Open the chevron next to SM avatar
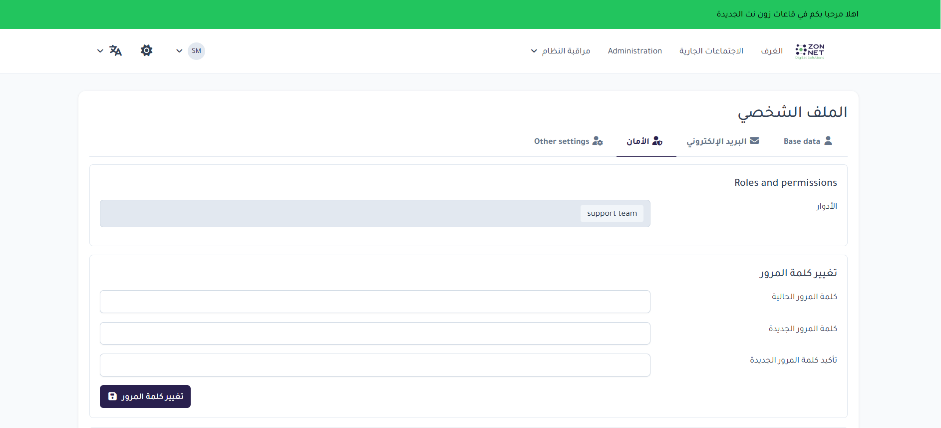This screenshot has height=428, width=941. pyautogui.click(x=179, y=51)
